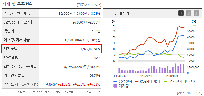The height and width of the screenshot is (96, 204).
Task: Click the 52주베타 row label
Action: (11, 58)
